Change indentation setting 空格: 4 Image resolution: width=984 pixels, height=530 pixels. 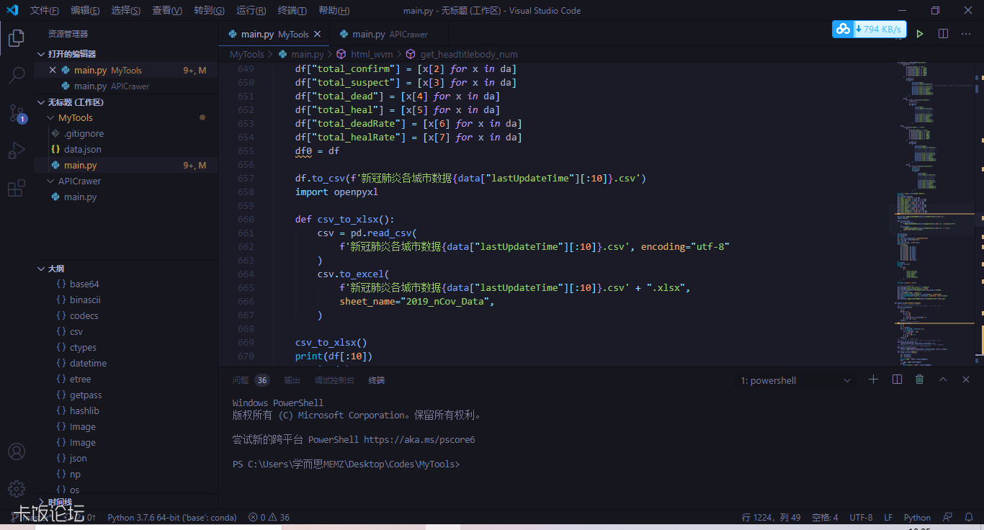click(x=825, y=517)
